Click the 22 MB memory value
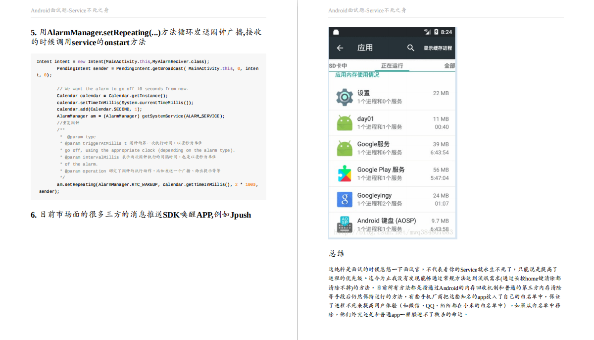594x340 pixels. point(441,93)
